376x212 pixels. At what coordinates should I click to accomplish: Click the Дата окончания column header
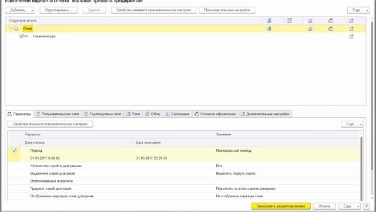coord(172,143)
